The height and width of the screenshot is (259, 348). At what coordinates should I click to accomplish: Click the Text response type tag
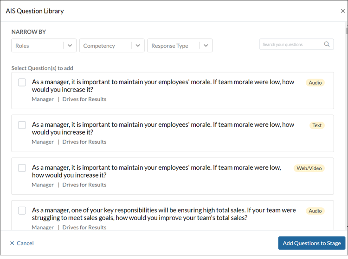coord(316,125)
